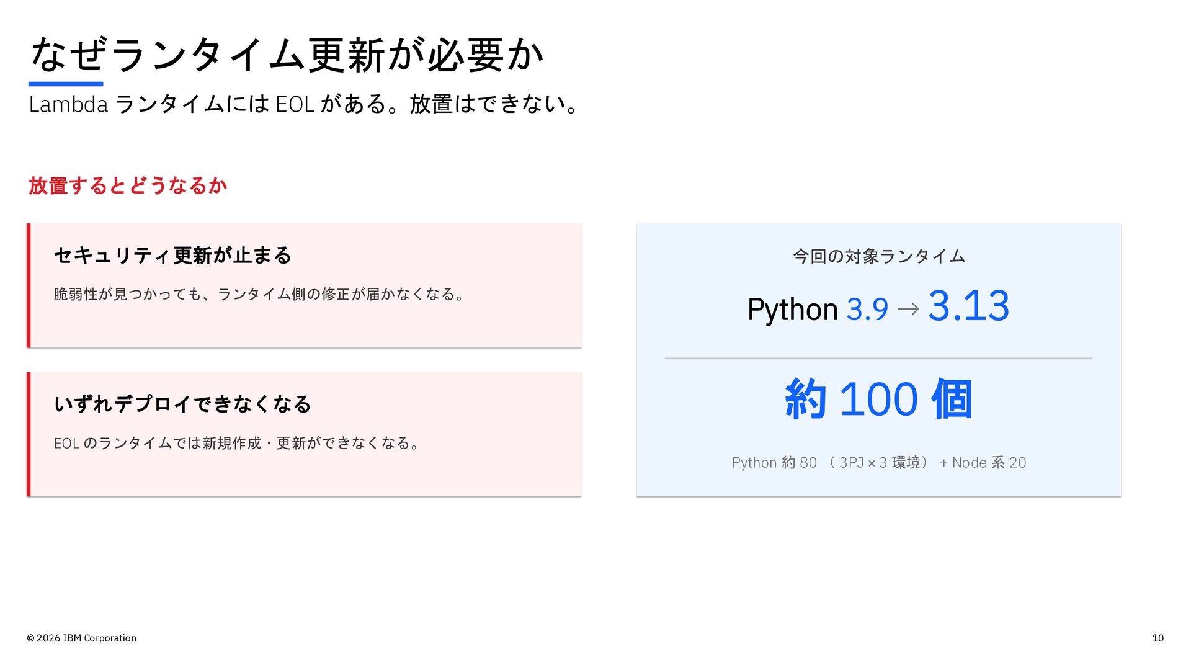The width and height of the screenshot is (1191, 670).
Task: Select the version number 3.9
Action: tap(867, 310)
